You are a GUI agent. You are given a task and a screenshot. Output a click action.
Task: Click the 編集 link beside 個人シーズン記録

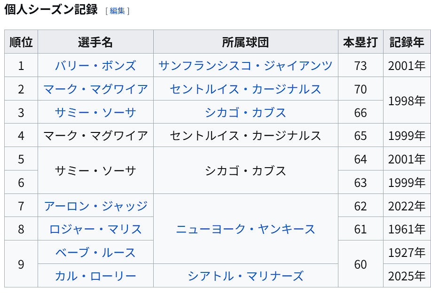(x=117, y=11)
